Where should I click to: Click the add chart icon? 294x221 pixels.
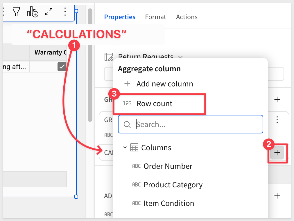coord(32,12)
